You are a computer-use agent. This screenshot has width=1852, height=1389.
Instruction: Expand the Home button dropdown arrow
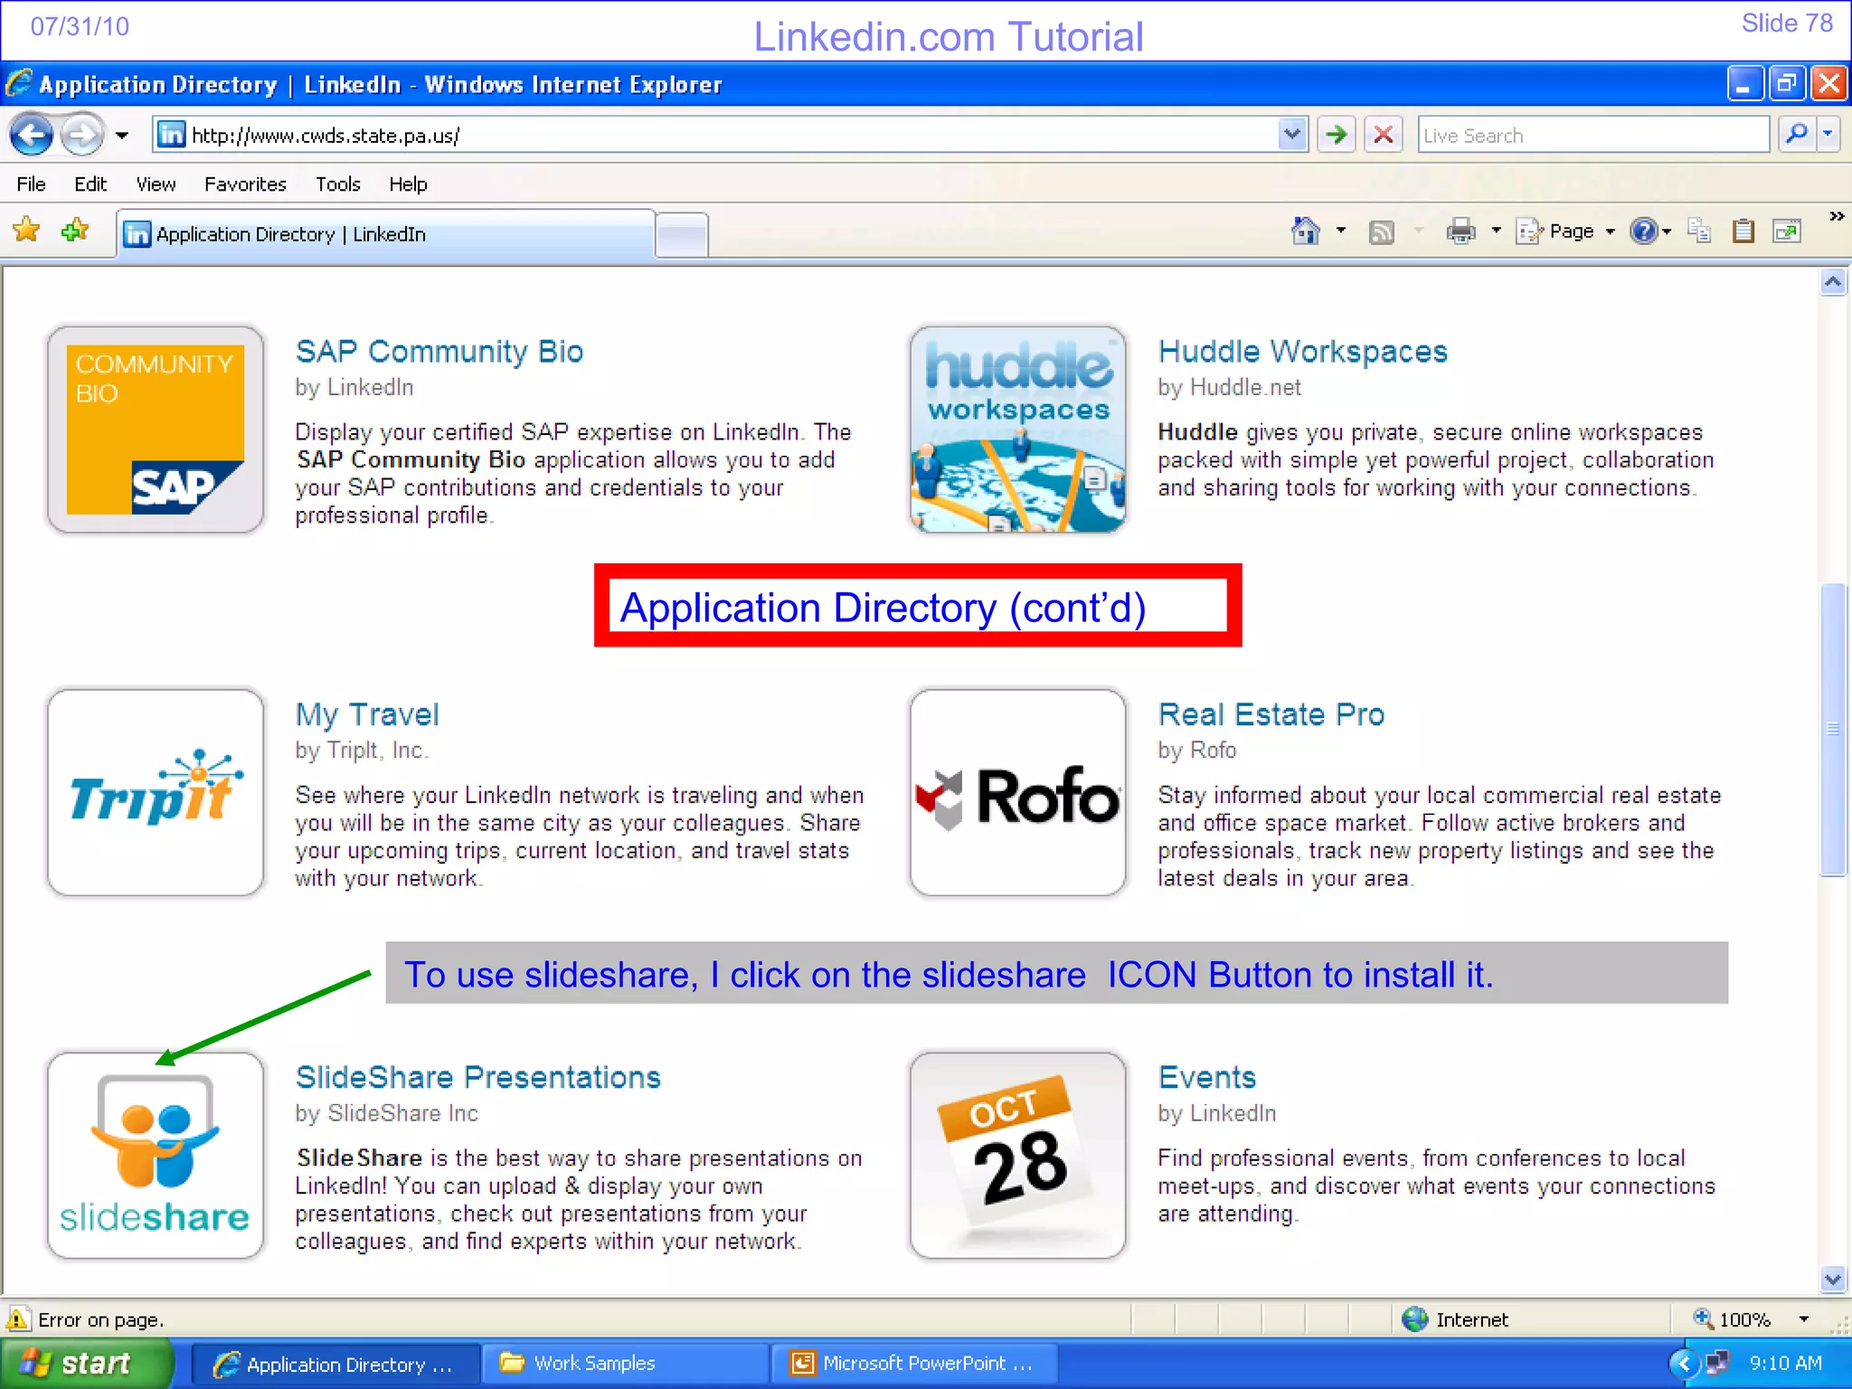[1341, 231]
